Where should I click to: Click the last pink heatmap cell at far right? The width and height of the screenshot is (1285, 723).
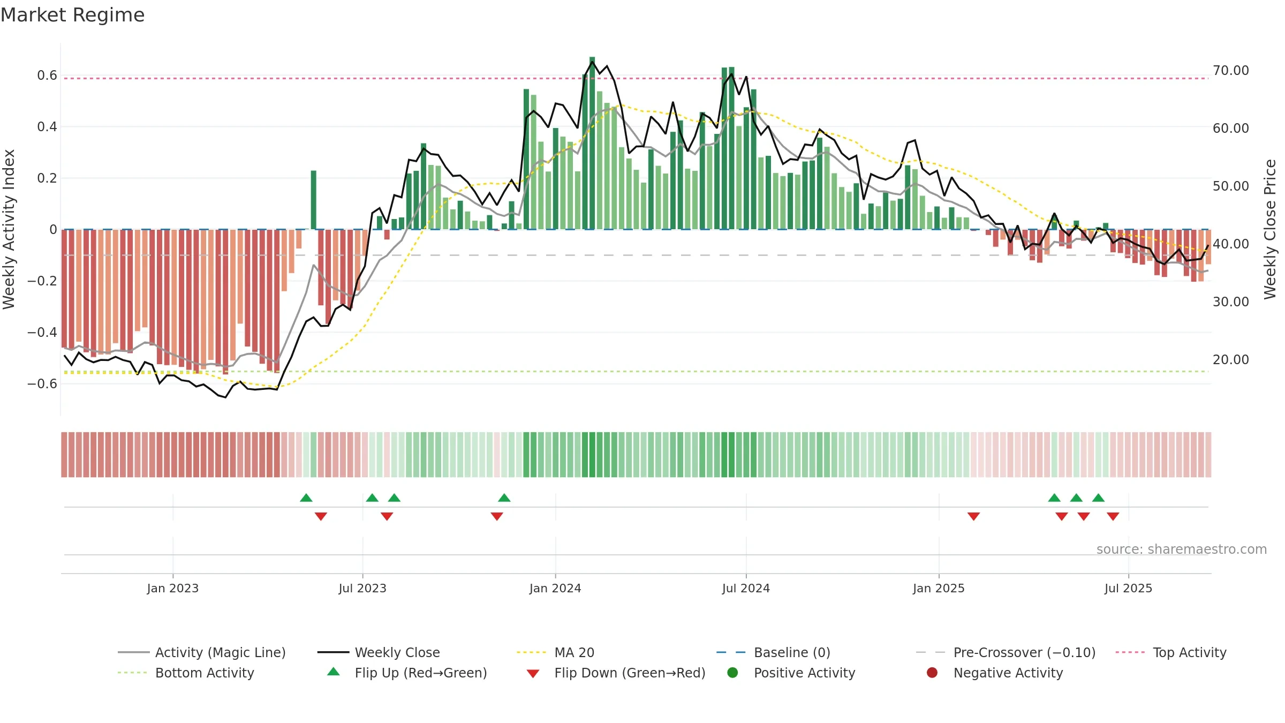[x=1208, y=455]
